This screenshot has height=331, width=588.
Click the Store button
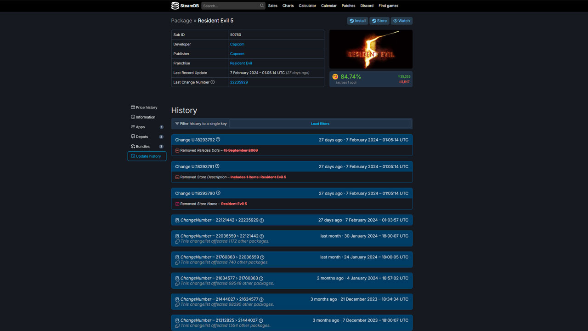click(379, 21)
